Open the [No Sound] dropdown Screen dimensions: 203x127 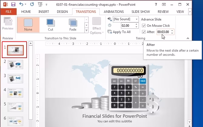pos(136,19)
